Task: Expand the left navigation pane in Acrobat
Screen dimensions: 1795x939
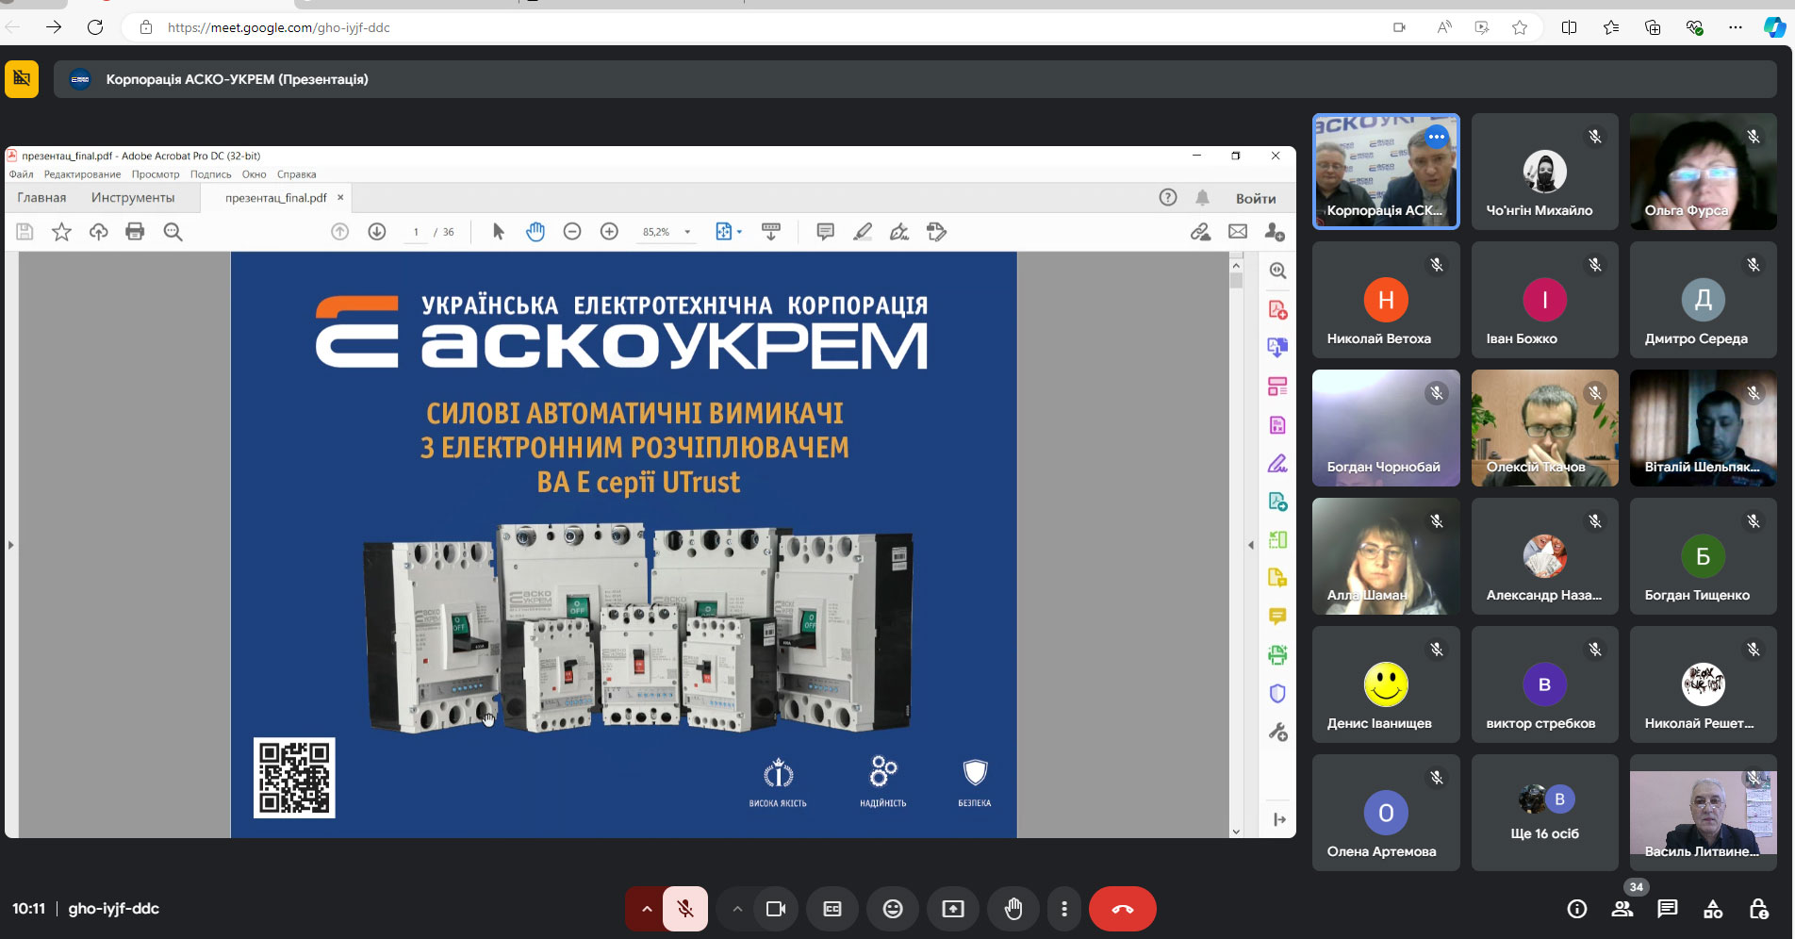Action: point(11,545)
